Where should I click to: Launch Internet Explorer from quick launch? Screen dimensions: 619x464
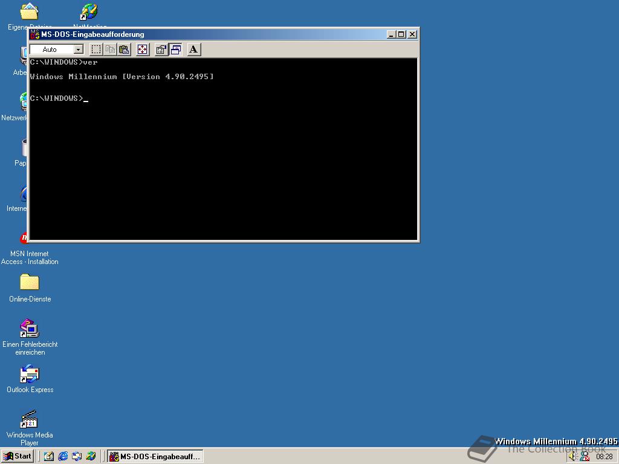(63, 456)
